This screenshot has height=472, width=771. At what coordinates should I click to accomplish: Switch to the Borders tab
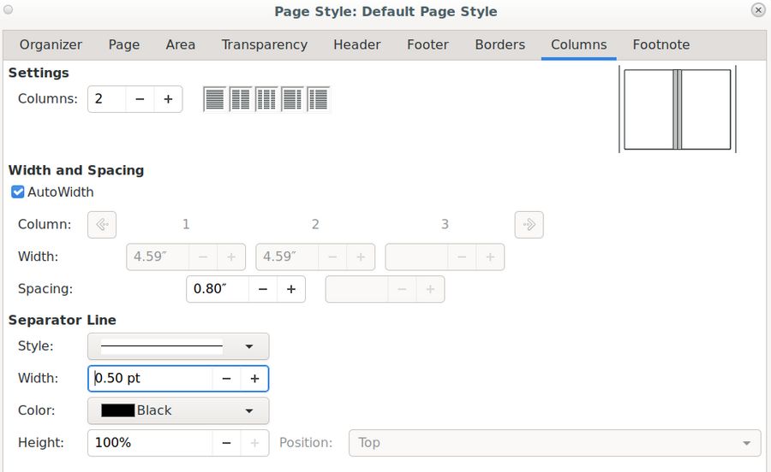[501, 45]
